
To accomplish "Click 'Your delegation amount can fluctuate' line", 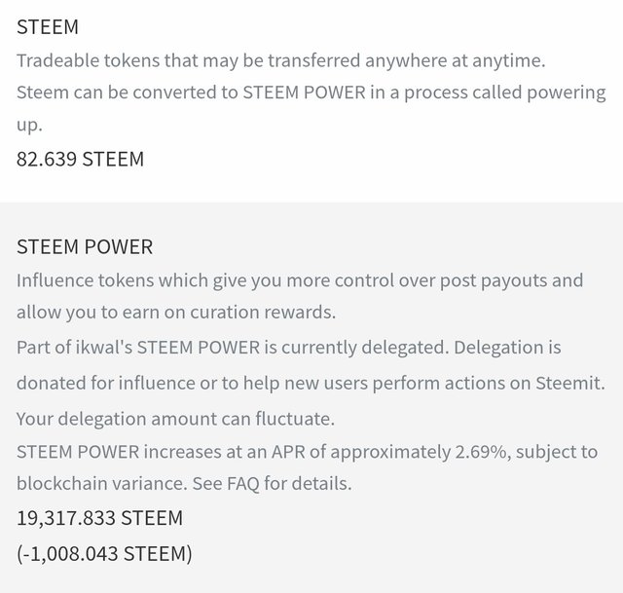I will click(x=175, y=420).
